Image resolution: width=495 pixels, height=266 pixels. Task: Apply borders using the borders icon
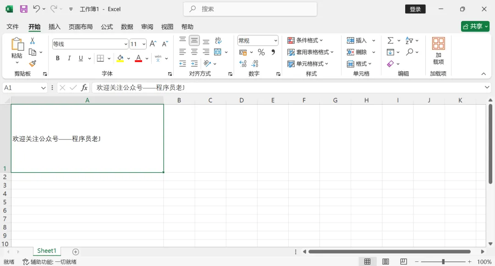100,58
